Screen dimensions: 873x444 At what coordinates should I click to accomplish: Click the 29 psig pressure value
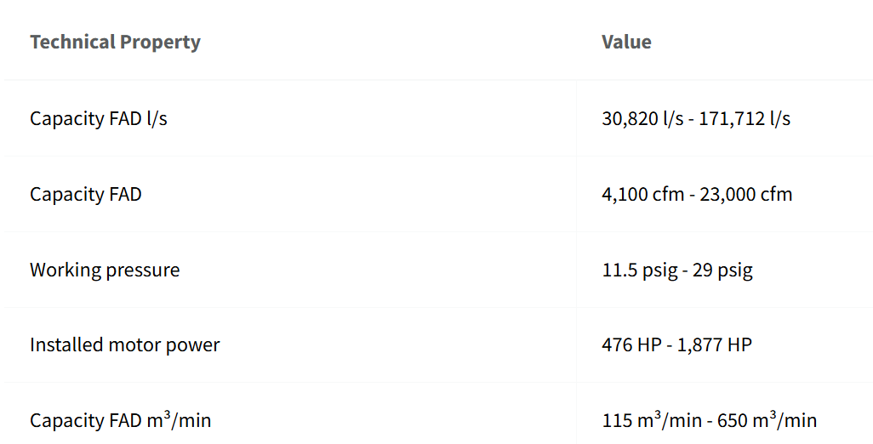(x=722, y=270)
